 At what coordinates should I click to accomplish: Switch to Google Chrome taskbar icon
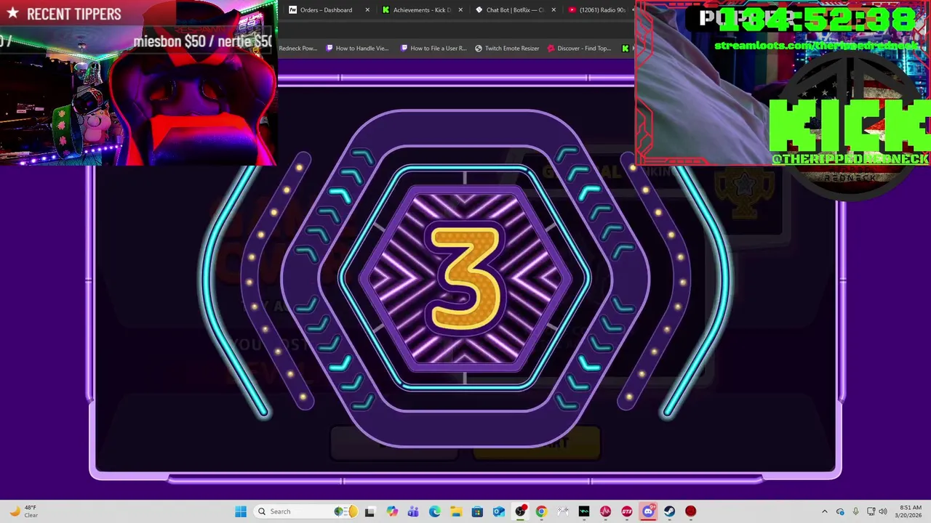click(x=541, y=511)
